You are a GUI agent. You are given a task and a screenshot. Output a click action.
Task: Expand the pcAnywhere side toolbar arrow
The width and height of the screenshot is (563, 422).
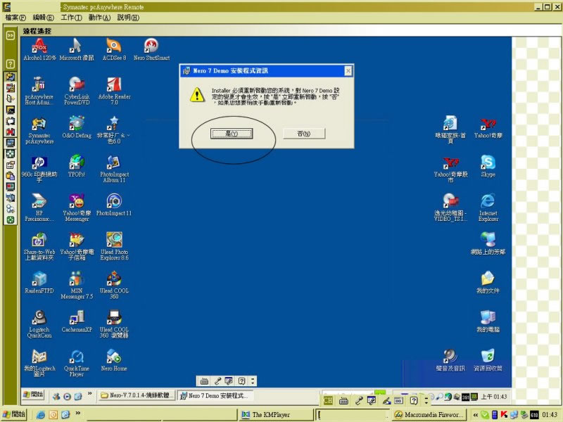(11, 35)
